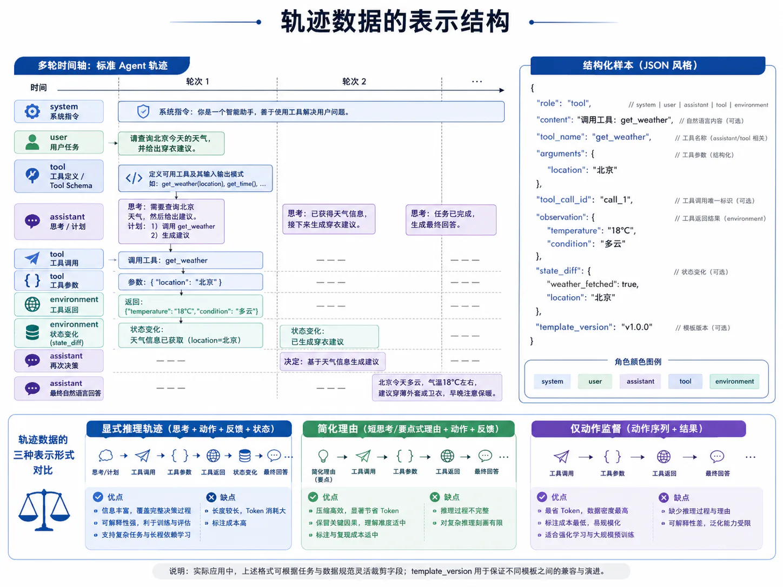Click the curly braces icon in the timeline's tool 工具参数 row
783x587 pixels.
[32, 280]
